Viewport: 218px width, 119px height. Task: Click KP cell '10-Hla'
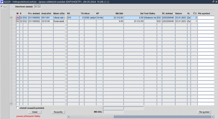click(x=99, y=18)
